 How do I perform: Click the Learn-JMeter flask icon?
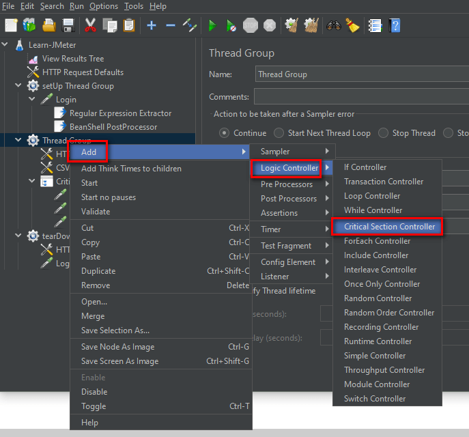[20, 45]
